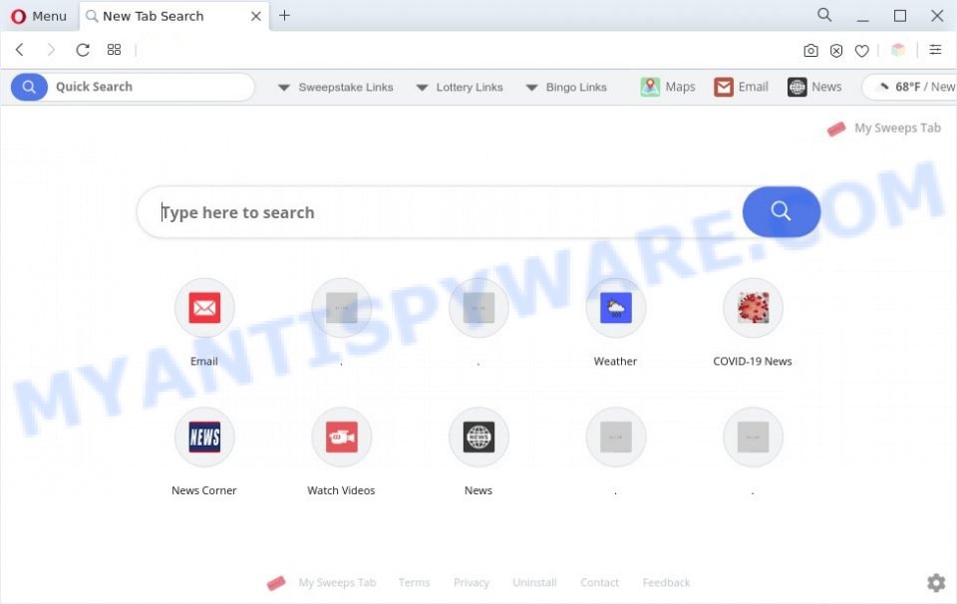Screen dimensions: 957x604
Task: Close the New Tab Search tab
Action: pyautogui.click(x=256, y=17)
